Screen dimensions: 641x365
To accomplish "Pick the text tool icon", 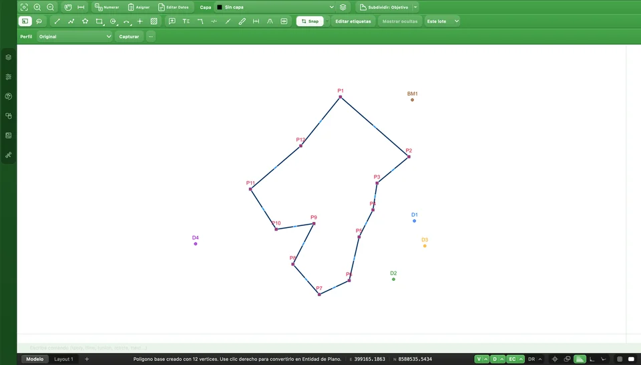I will (x=186, y=21).
